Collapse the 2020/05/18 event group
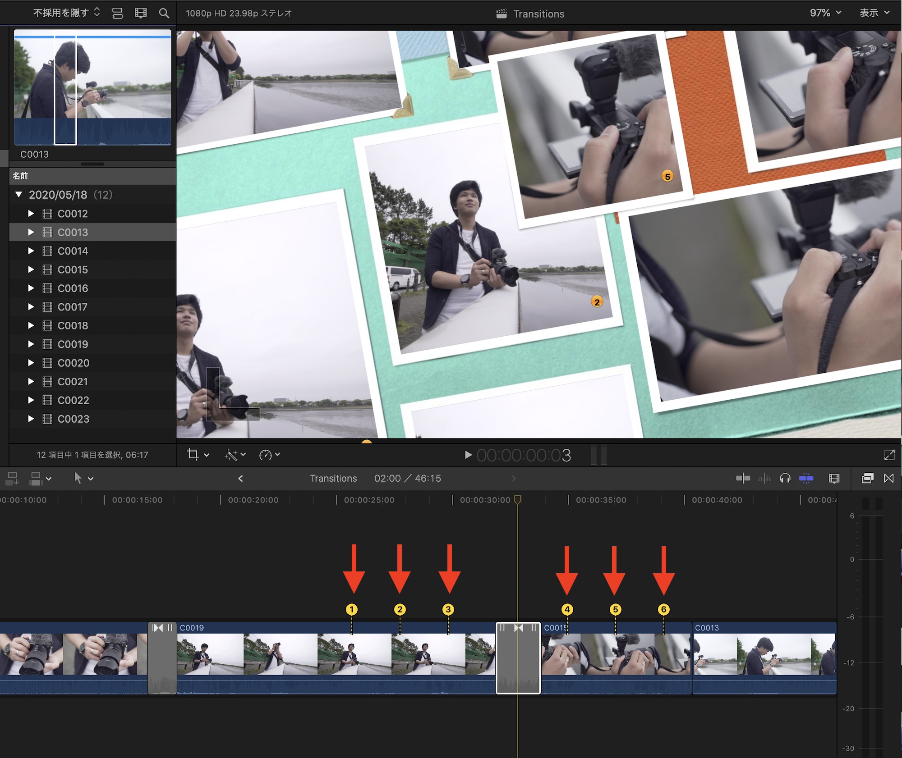902x758 pixels. [x=19, y=195]
